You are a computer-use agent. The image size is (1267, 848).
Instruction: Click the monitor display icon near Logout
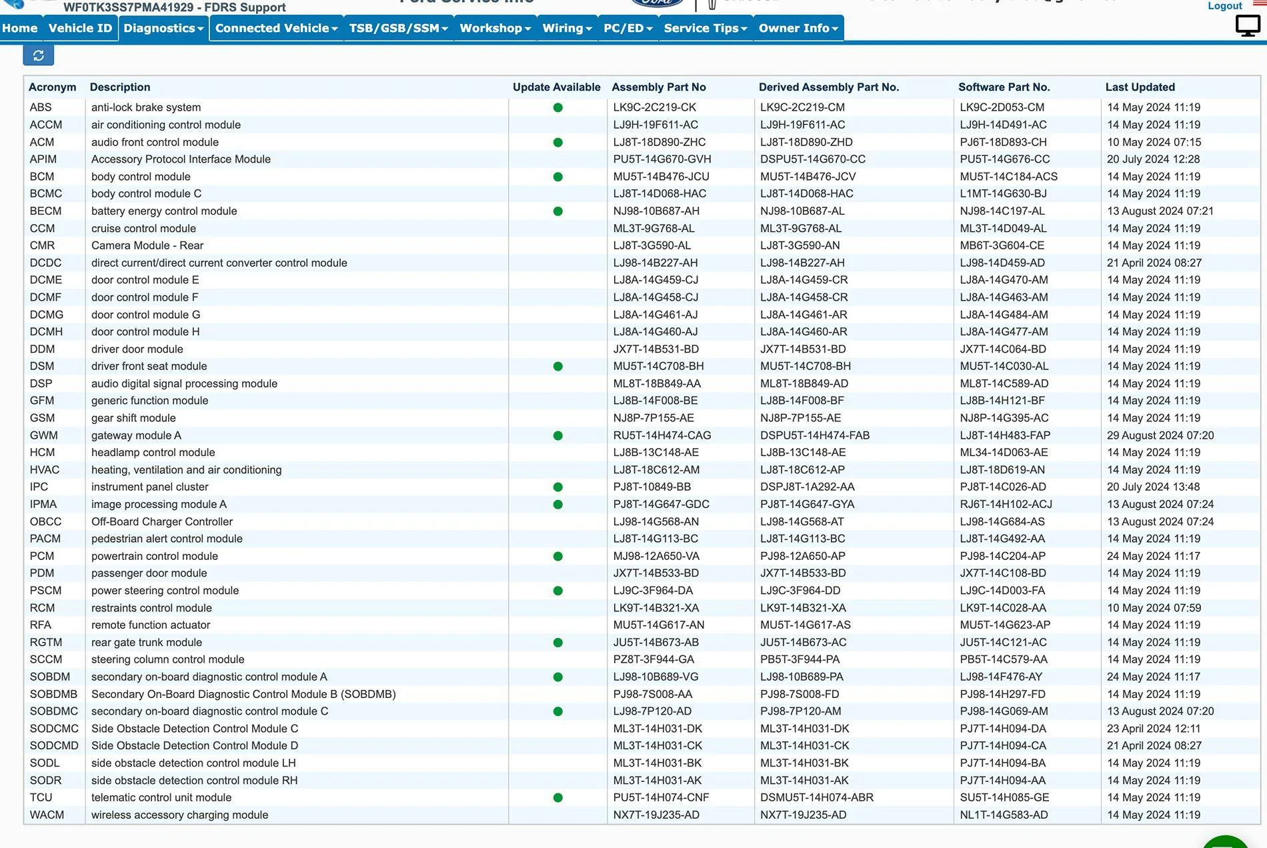click(x=1248, y=26)
